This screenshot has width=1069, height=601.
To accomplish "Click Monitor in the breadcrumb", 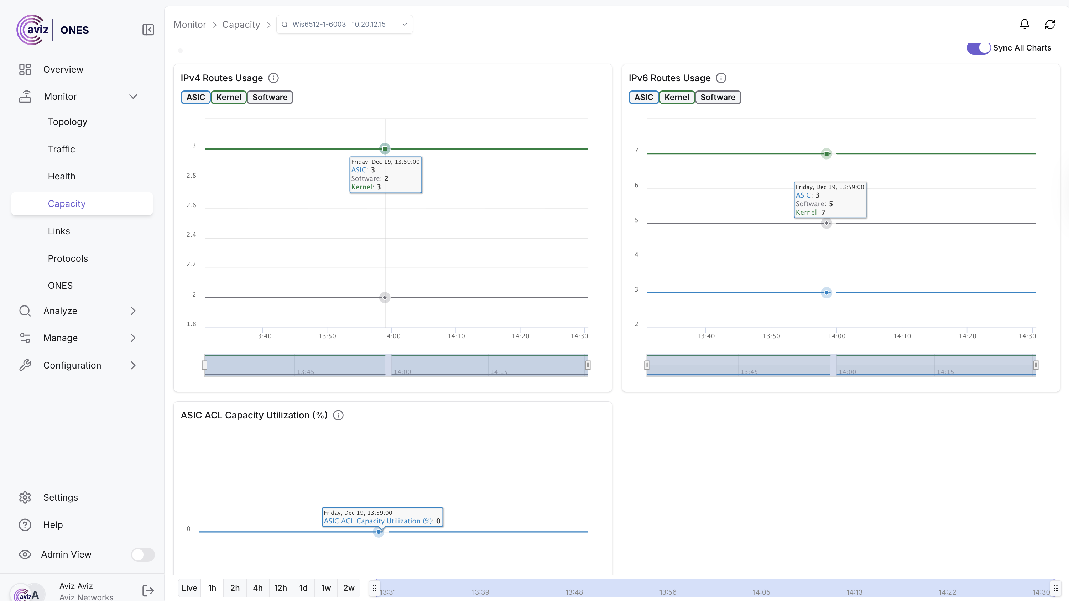I will point(190,25).
